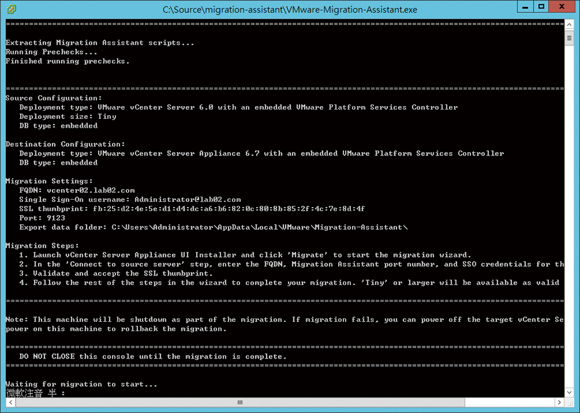
Task: Click the Export data folder path line
Action: pos(213,227)
